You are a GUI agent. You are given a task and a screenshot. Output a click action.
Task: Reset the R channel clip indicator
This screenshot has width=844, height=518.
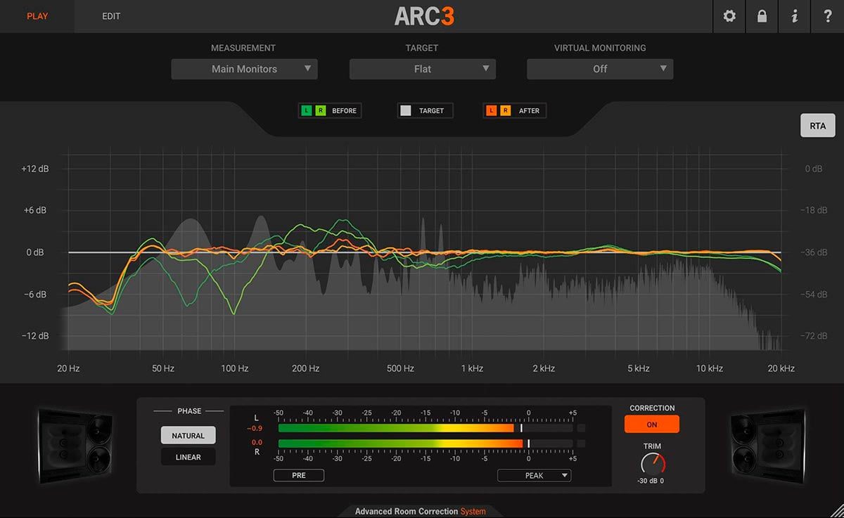coord(581,443)
